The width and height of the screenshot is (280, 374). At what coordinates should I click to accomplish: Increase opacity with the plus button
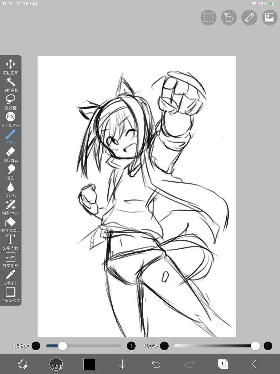[x=268, y=346]
